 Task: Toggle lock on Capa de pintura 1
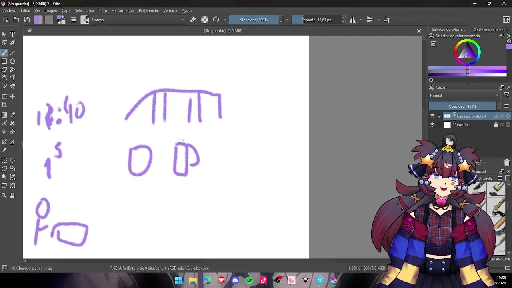[x=496, y=116]
